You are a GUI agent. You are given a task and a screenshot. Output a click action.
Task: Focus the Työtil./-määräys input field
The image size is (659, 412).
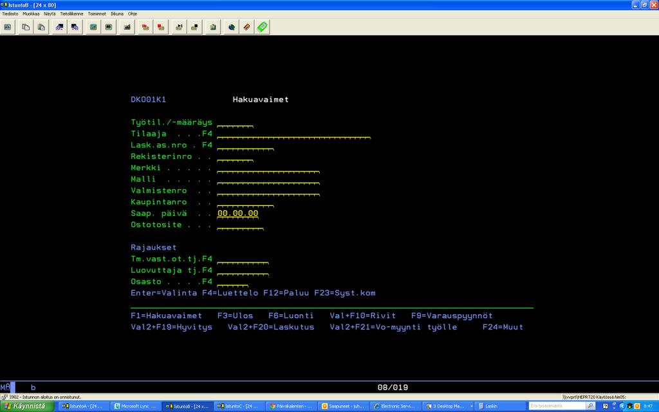tap(235, 122)
